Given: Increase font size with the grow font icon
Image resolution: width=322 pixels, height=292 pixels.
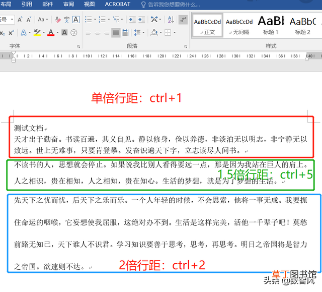Looking at the screenshot, I should coord(20,20).
